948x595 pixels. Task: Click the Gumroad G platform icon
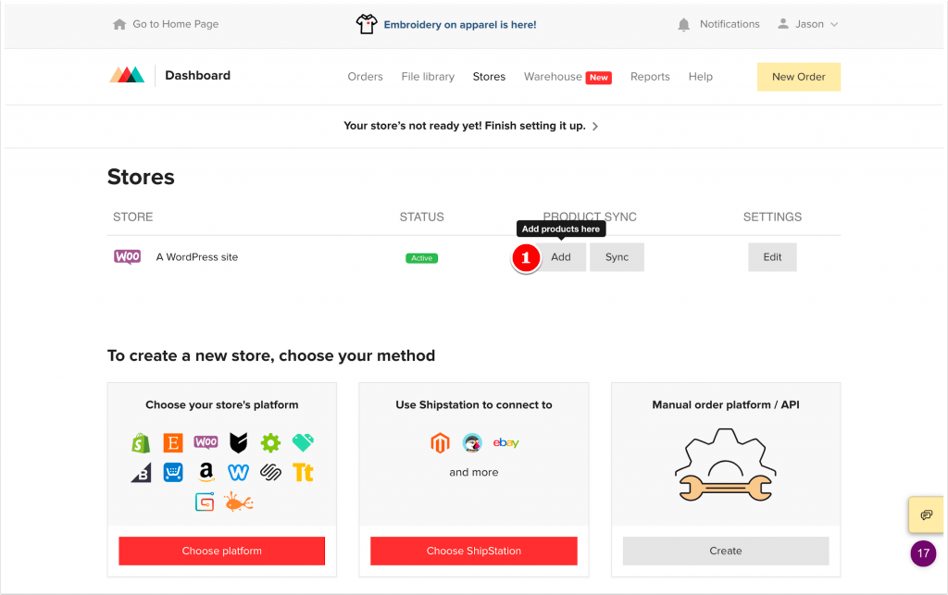click(205, 502)
